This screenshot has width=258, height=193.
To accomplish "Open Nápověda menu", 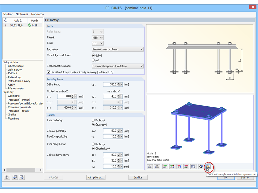I will click(37, 14).
